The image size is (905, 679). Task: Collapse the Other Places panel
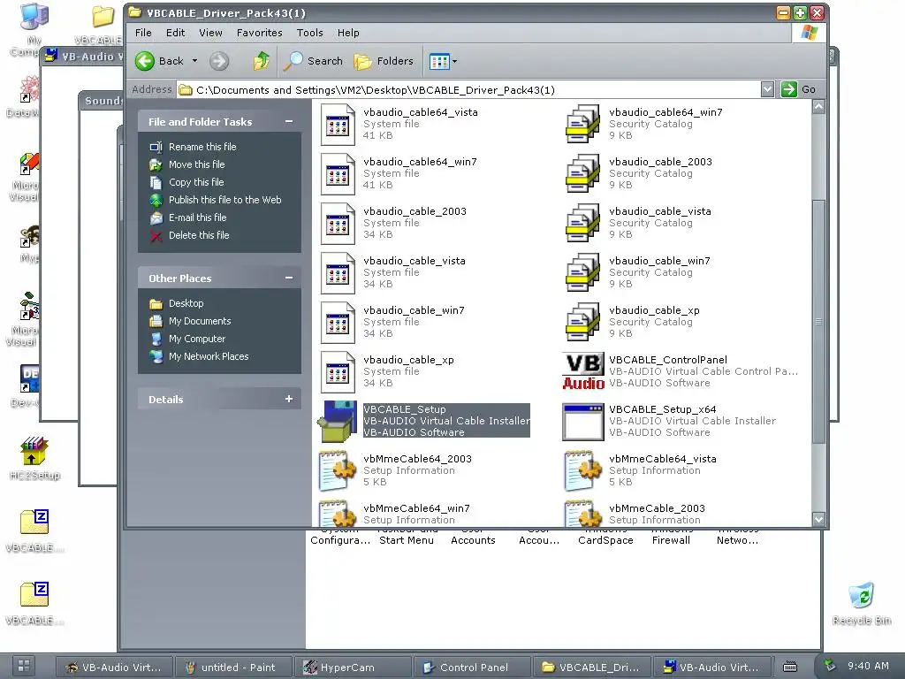[289, 278]
